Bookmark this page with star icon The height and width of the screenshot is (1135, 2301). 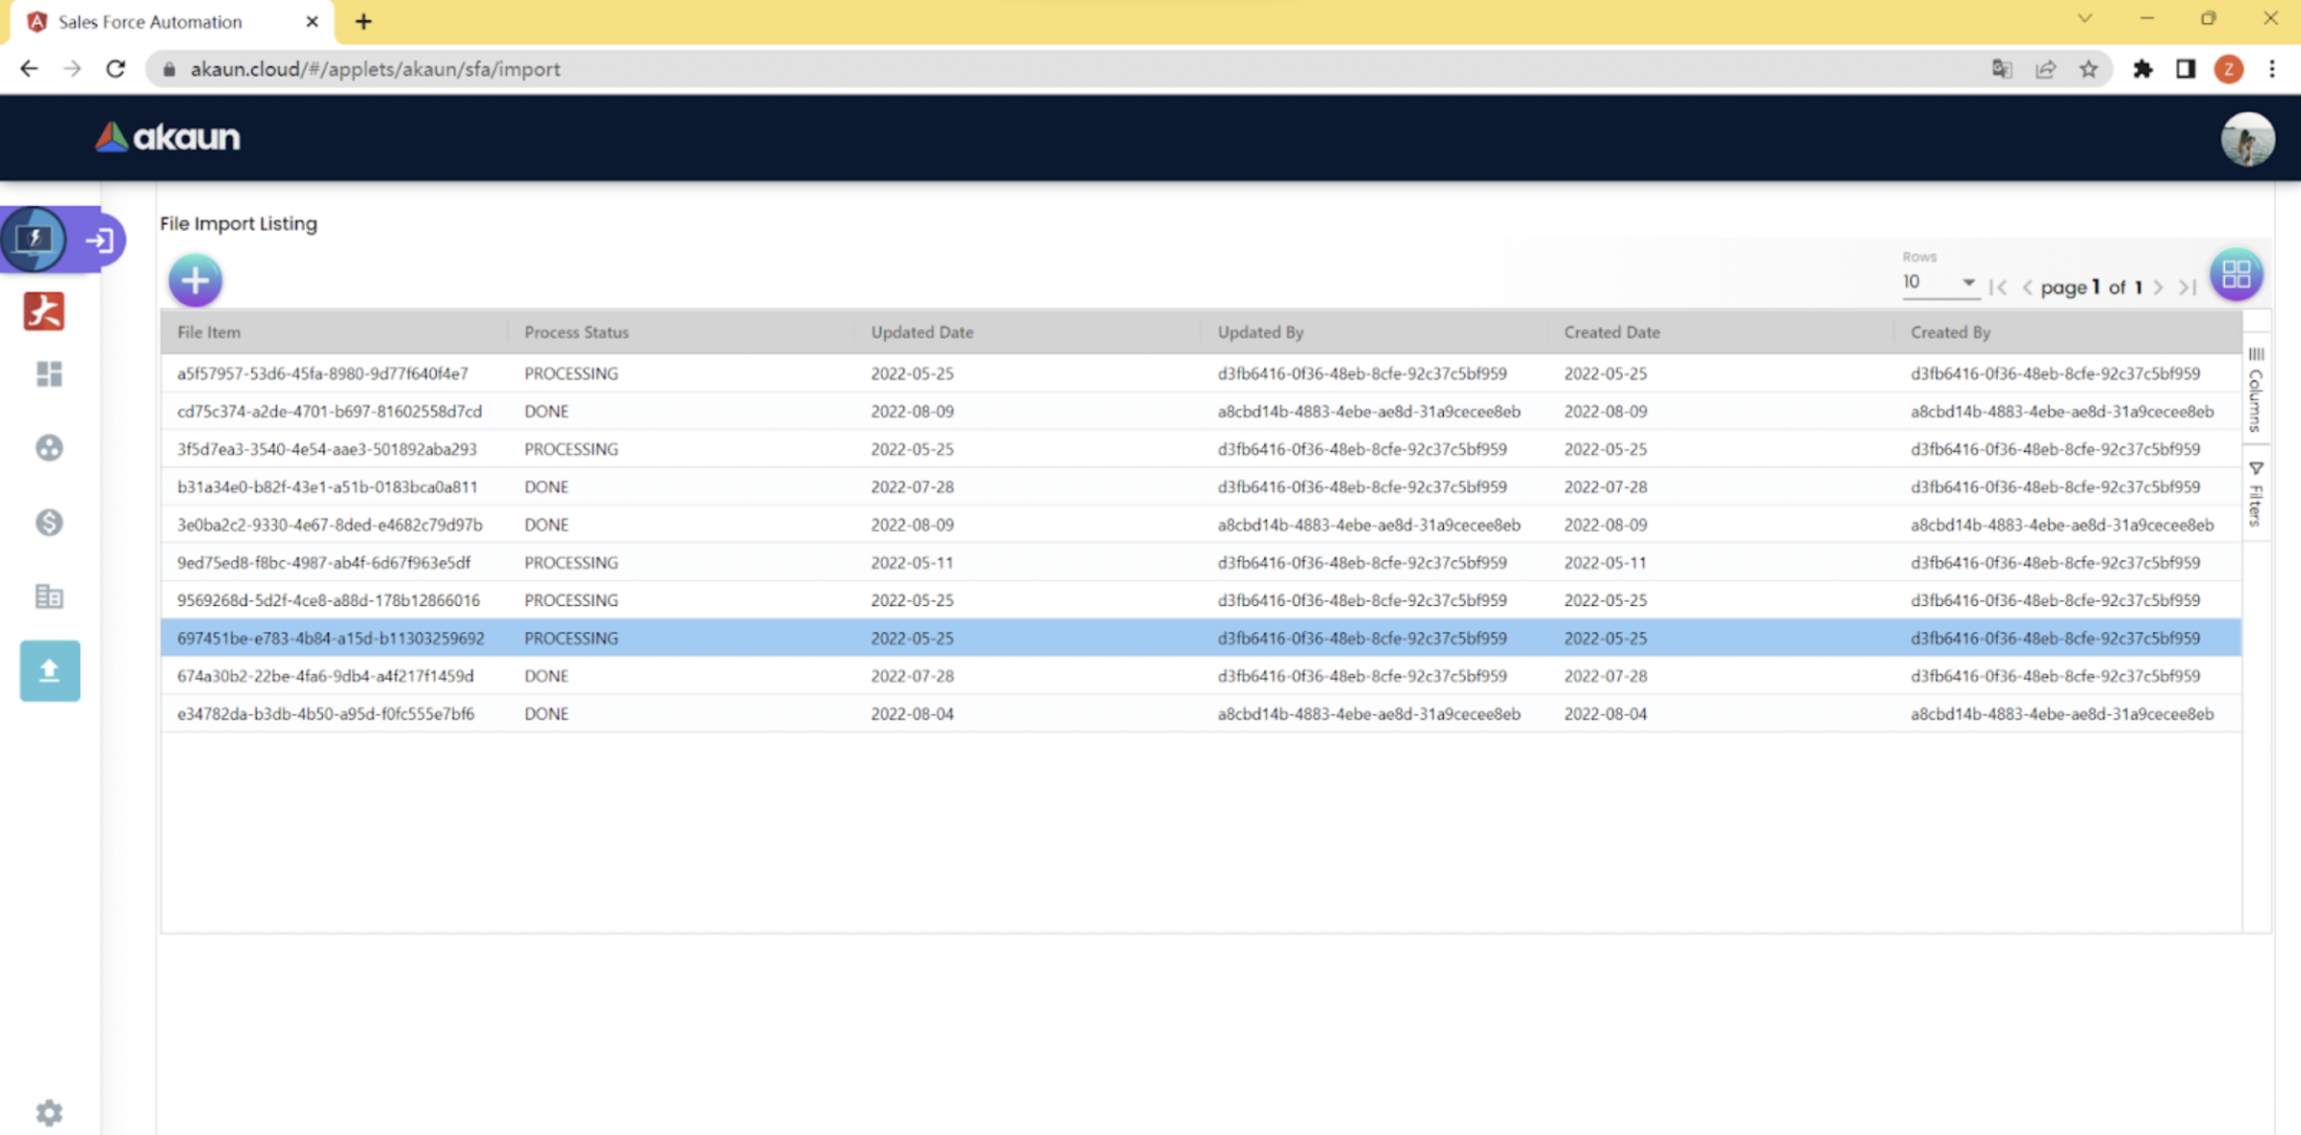pos(2088,69)
